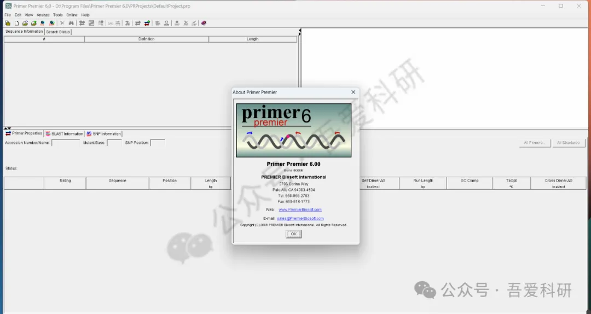591x314 pixels.
Task: Click the purple book help icon
Action: 204,24
